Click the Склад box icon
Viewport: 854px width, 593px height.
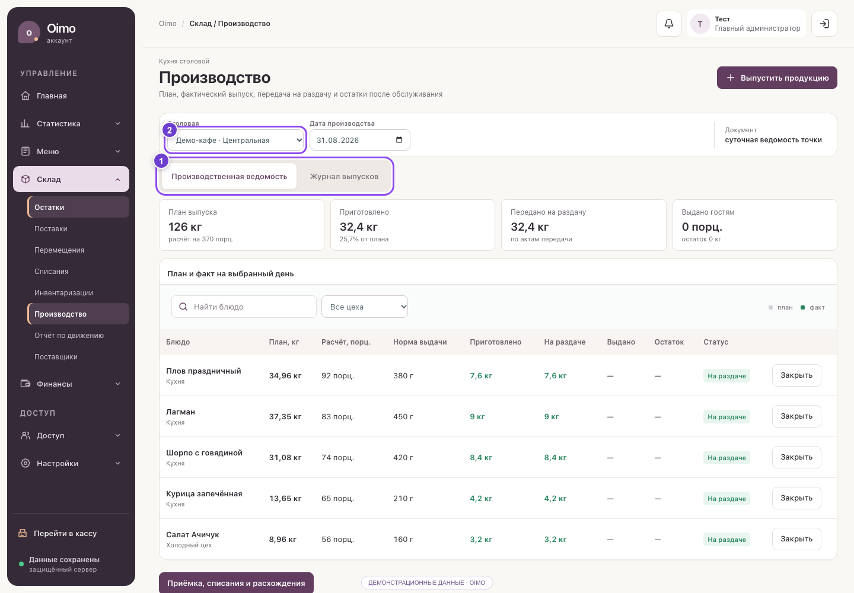[x=26, y=179]
